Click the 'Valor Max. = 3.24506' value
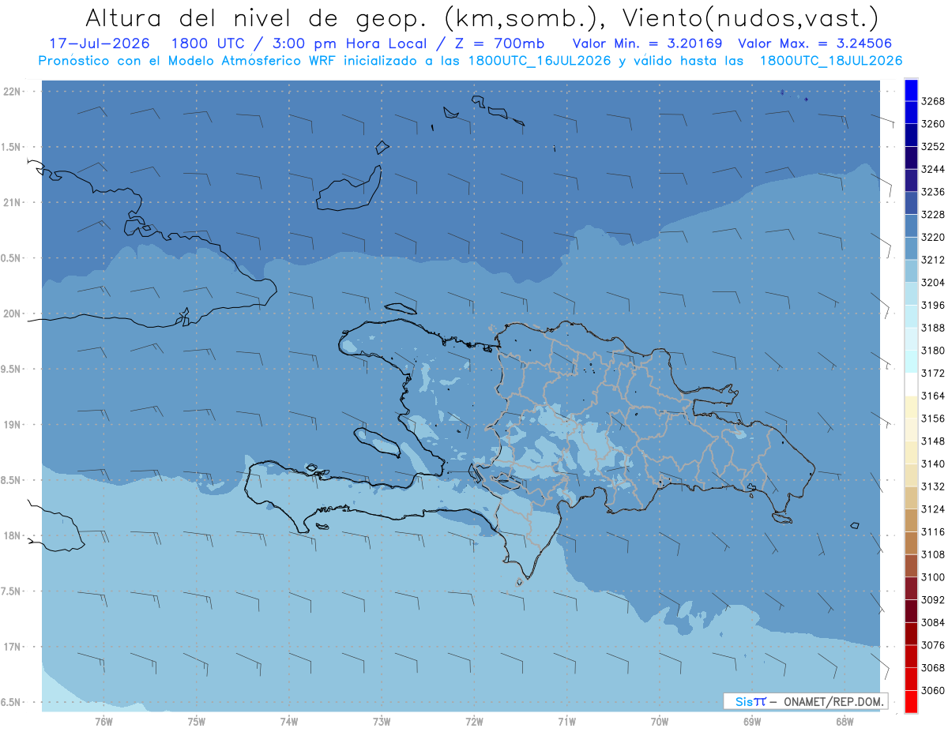948x732 pixels. point(814,43)
